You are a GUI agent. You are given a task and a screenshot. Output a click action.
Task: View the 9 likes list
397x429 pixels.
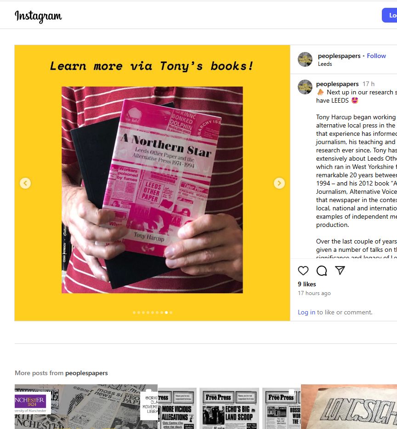click(307, 284)
